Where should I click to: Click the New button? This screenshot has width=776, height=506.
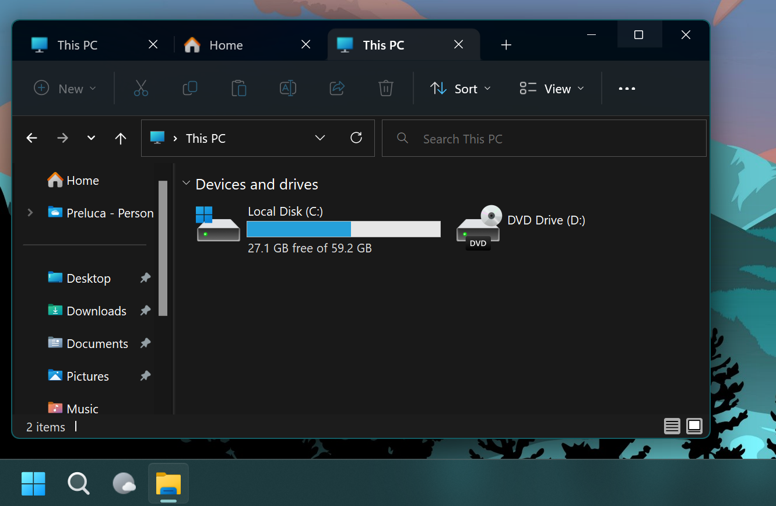click(x=65, y=88)
